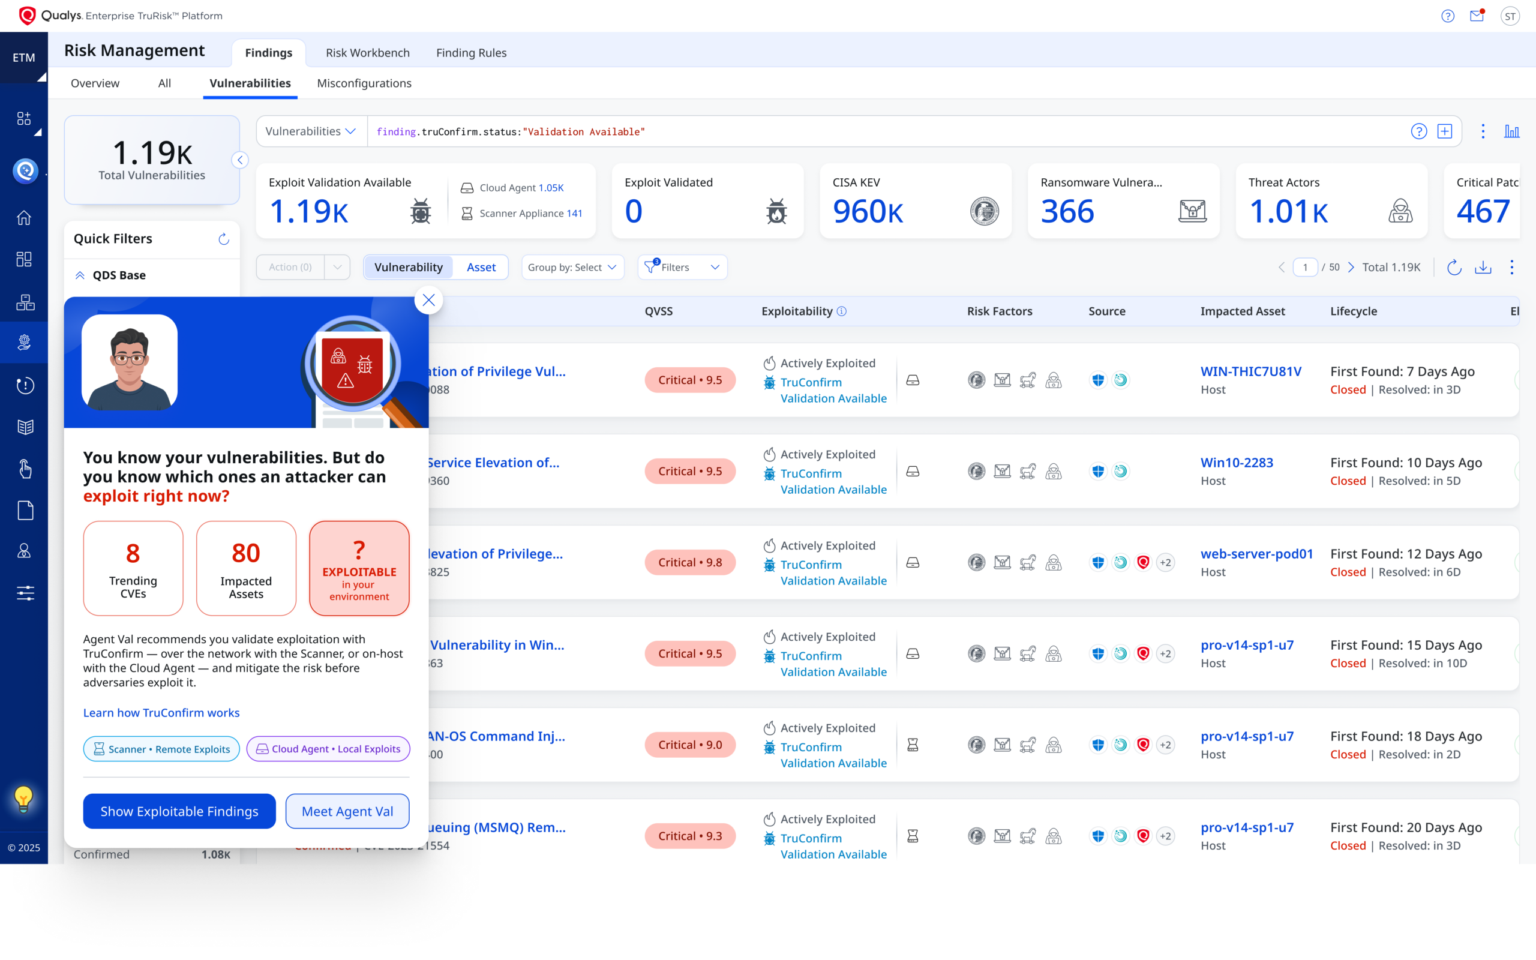Open the apps grid icon in the sidebar
This screenshot has height=960, width=1536.
tap(24, 118)
